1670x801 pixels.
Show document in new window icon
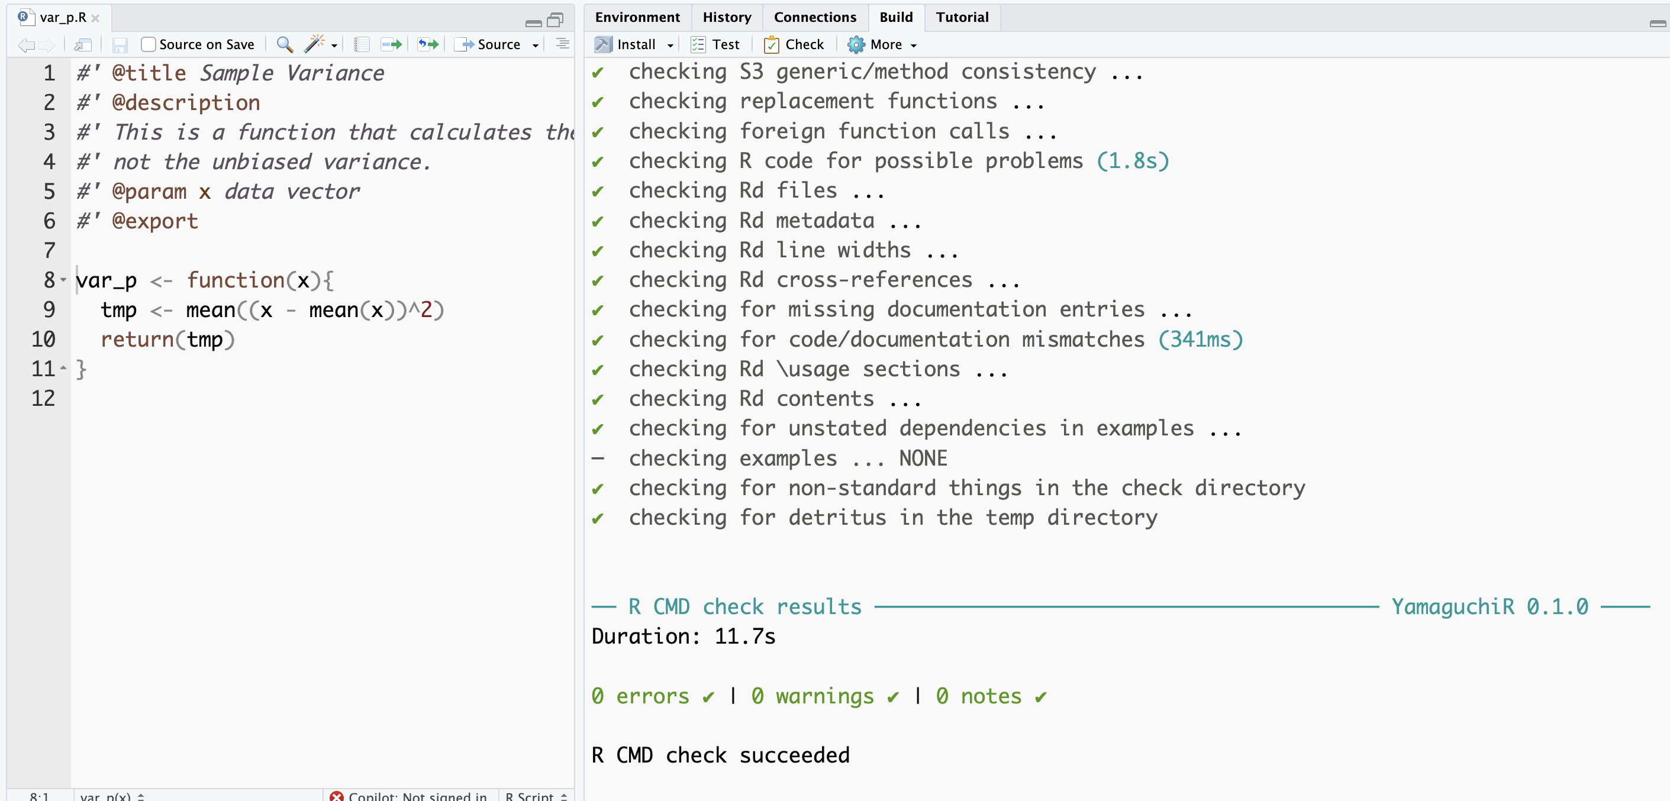pyautogui.click(x=82, y=44)
